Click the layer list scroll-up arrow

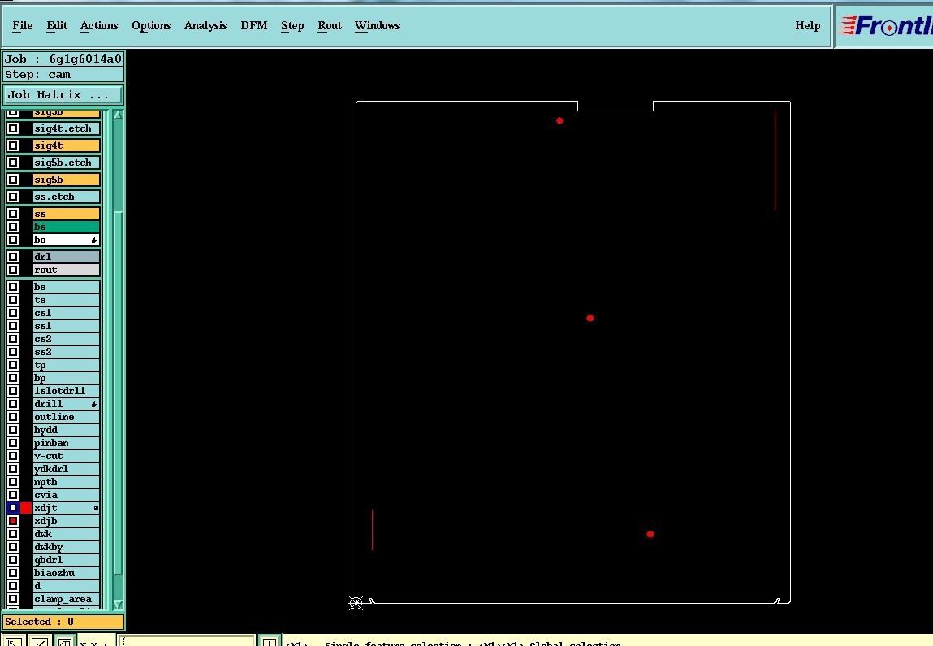pos(118,115)
